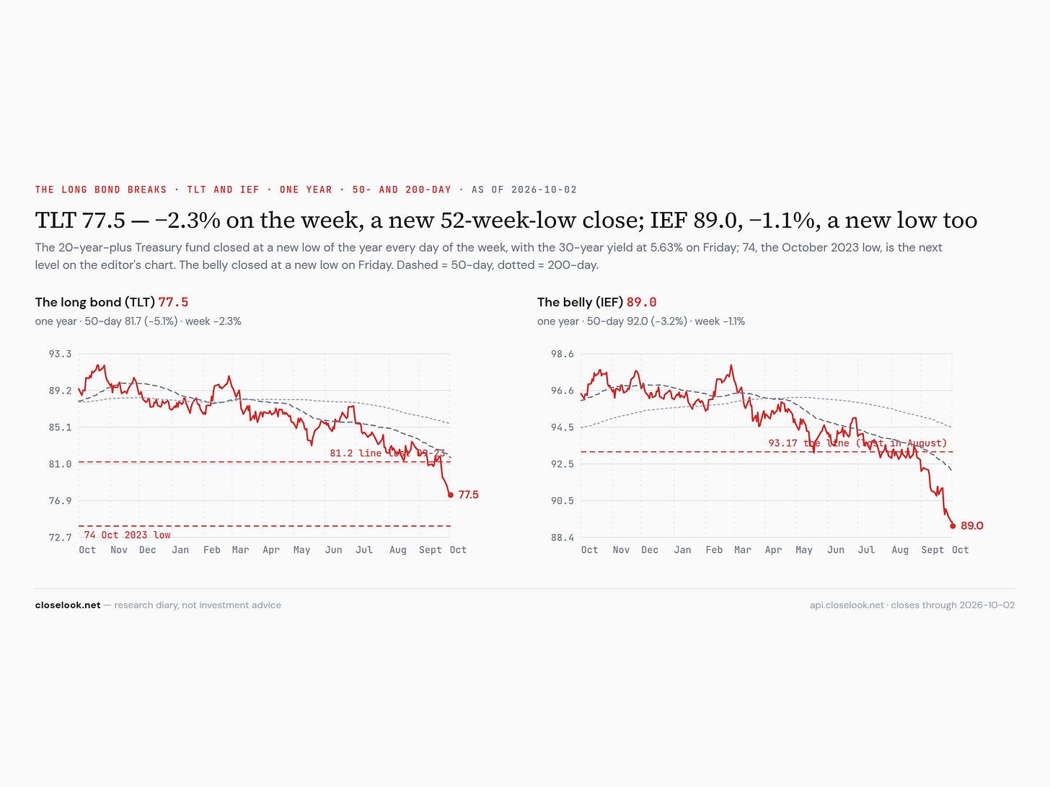Click the "AS OF 2026-10-02" date label
Screen dimensions: 1050x787
pyautogui.click(x=524, y=190)
